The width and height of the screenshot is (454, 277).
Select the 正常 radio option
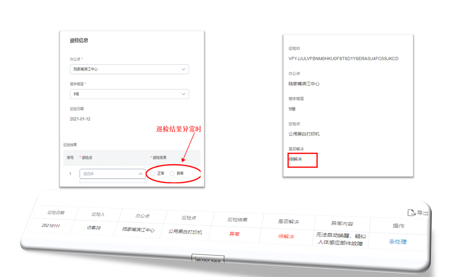click(x=153, y=174)
